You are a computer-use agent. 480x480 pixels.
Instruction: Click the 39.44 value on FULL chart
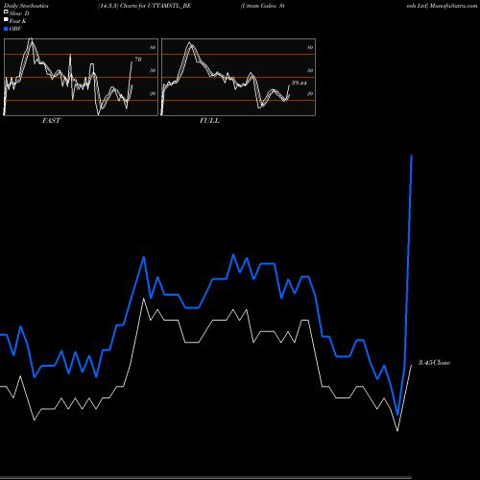click(x=299, y=83)
